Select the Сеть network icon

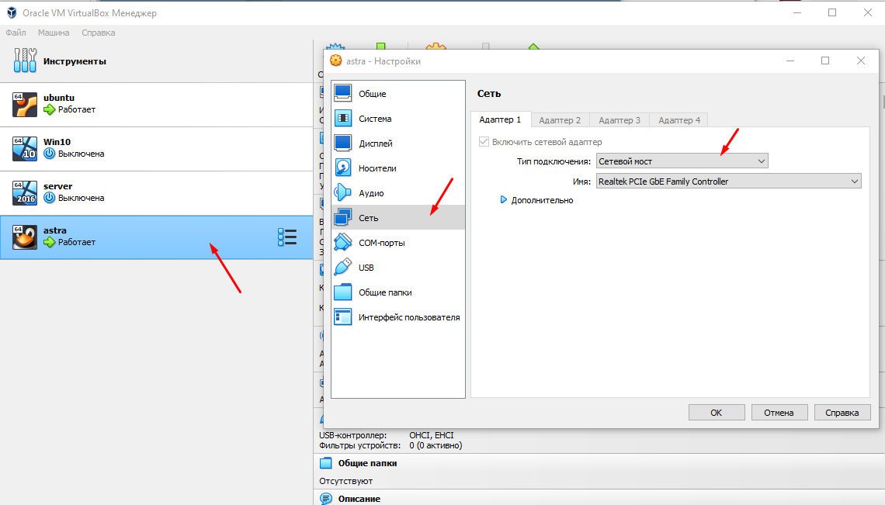pyautogui.click(x=342, y=217)
